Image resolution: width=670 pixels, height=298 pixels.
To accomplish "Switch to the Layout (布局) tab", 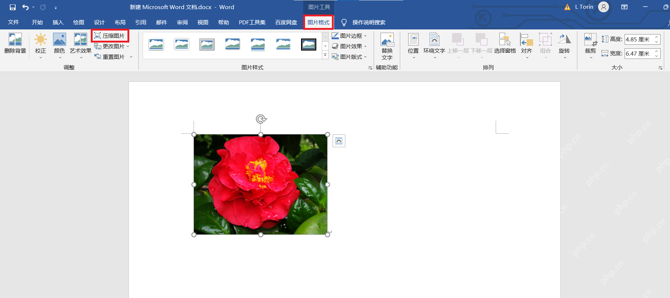I will coord(120,23).
